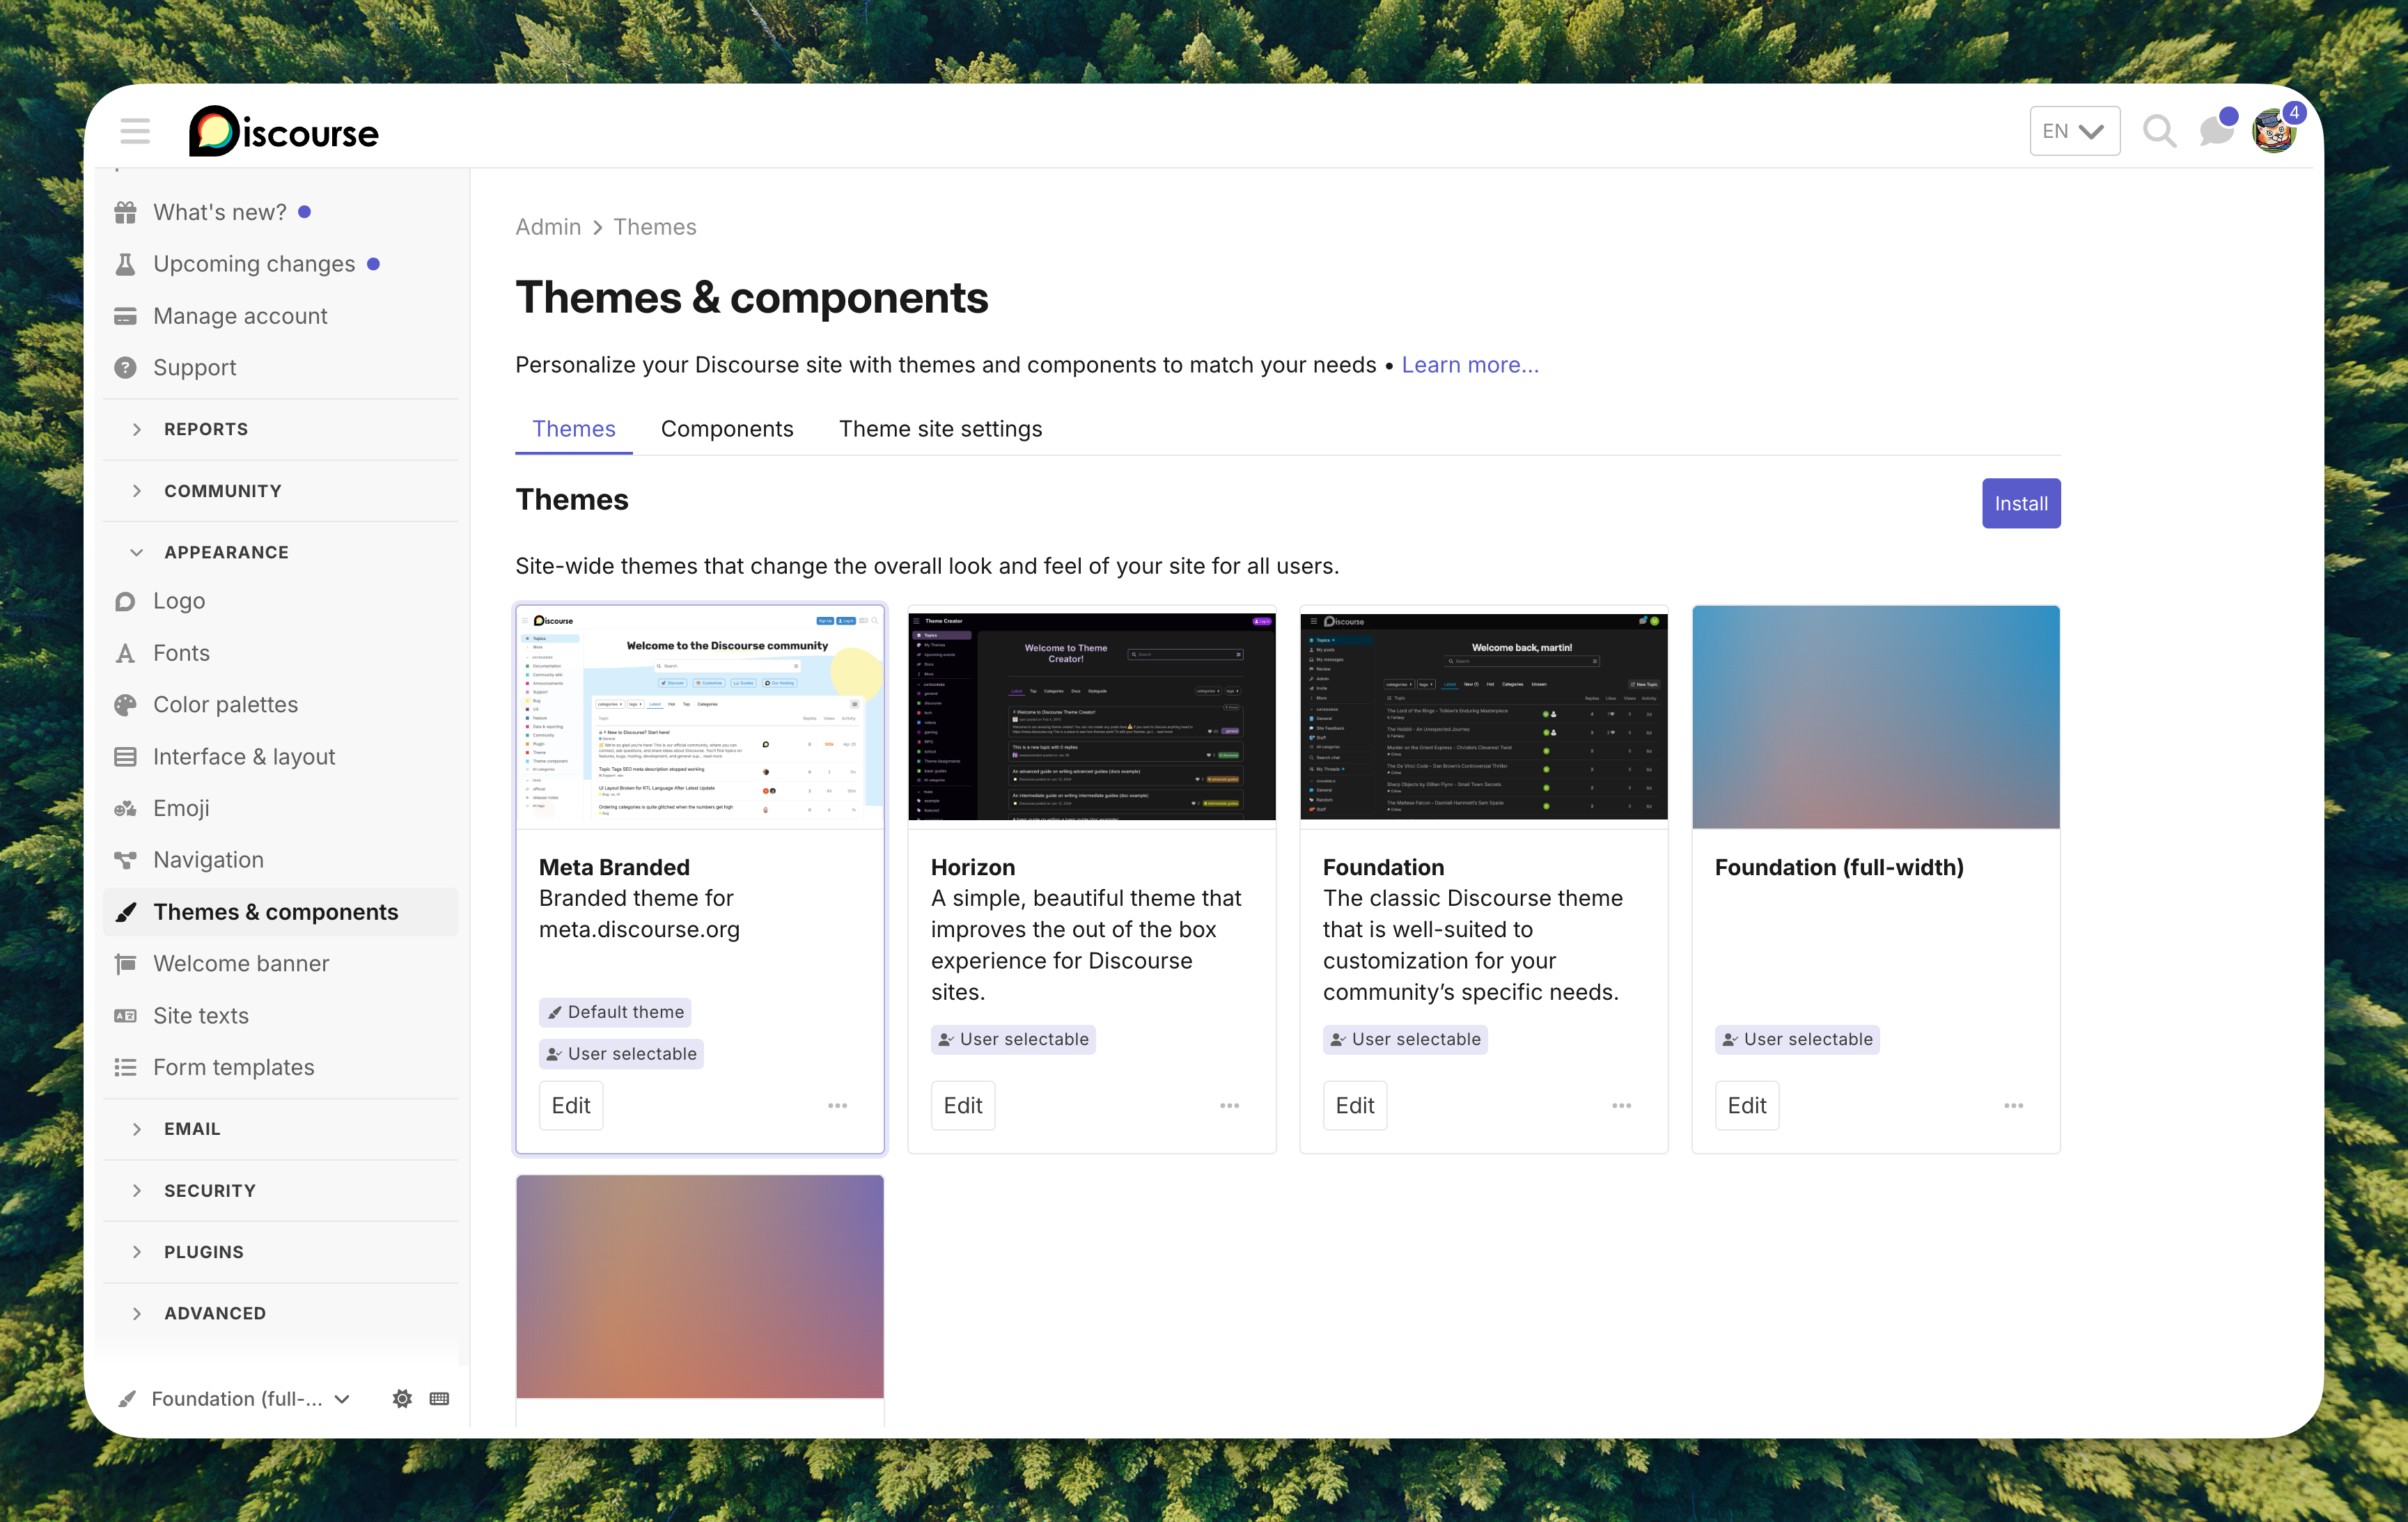
Task: Collapse the APPEARANCE sidebar section
Action: click(x=225, y=552)
